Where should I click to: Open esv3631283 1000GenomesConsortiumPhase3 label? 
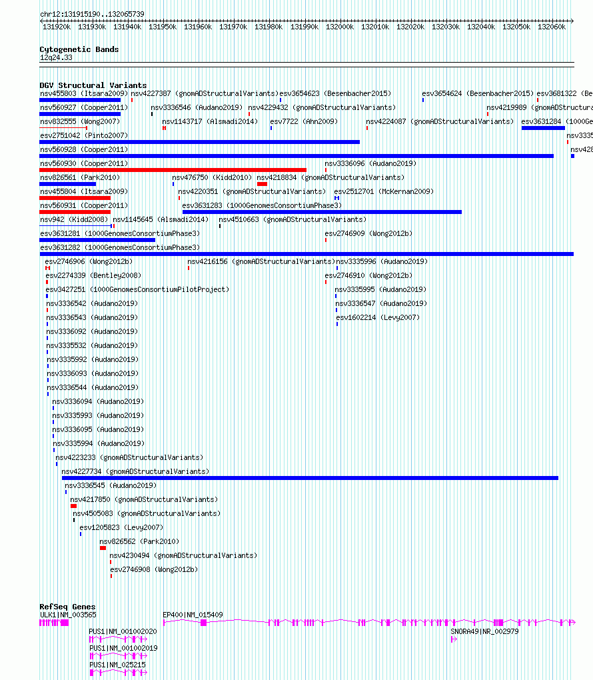point(263,205)
